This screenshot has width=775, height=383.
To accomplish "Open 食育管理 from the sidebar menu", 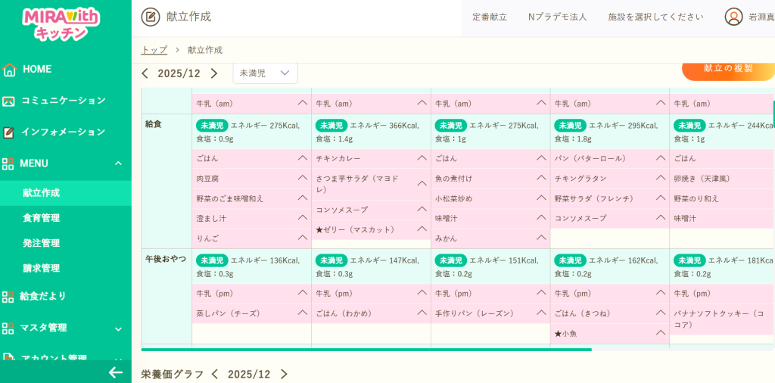I will click(42, 218).
